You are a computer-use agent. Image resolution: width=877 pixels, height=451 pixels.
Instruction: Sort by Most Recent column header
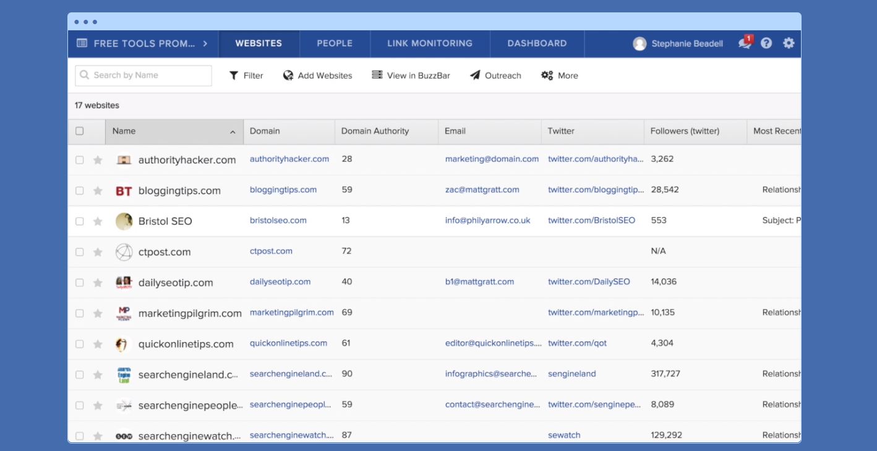774,131
